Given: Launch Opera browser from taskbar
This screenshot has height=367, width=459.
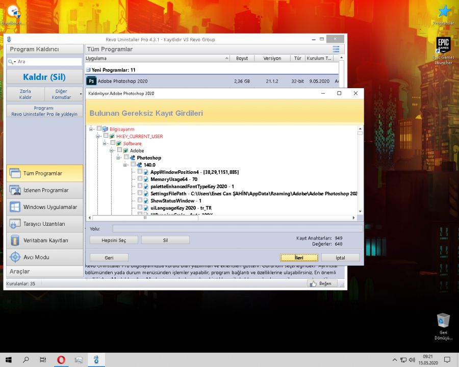Looking at the screenshot, I should tap(61, 360).
